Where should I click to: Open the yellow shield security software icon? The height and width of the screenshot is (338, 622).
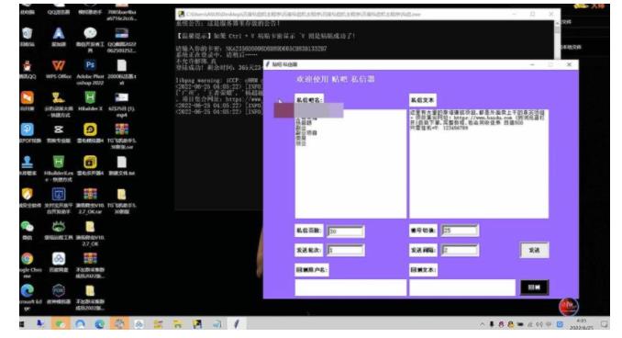(28, 197)
